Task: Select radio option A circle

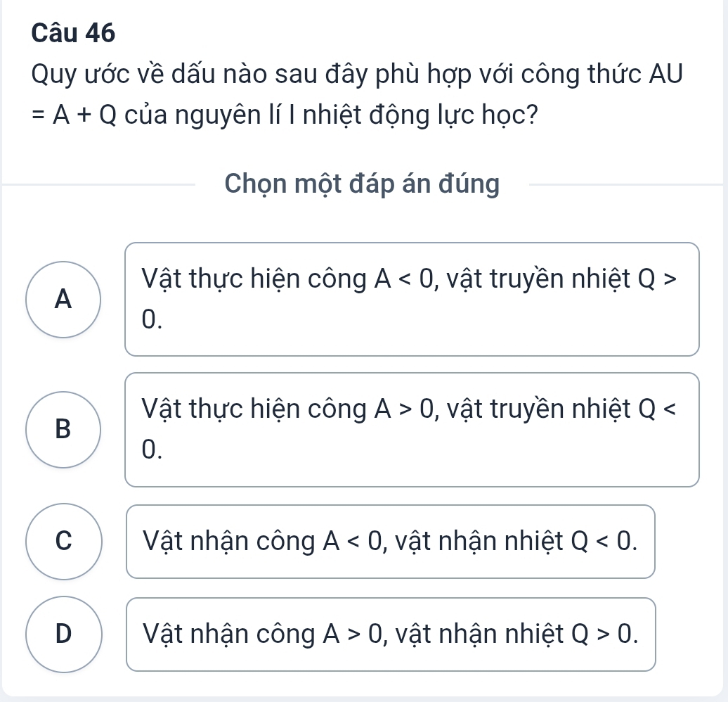Action: pos(63,300)
